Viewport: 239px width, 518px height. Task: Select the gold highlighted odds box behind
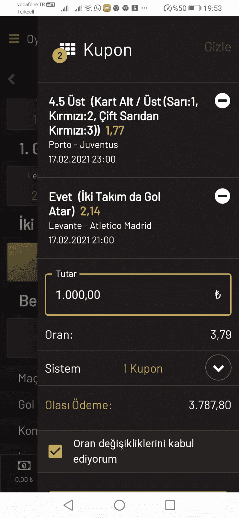pos(22,262)
